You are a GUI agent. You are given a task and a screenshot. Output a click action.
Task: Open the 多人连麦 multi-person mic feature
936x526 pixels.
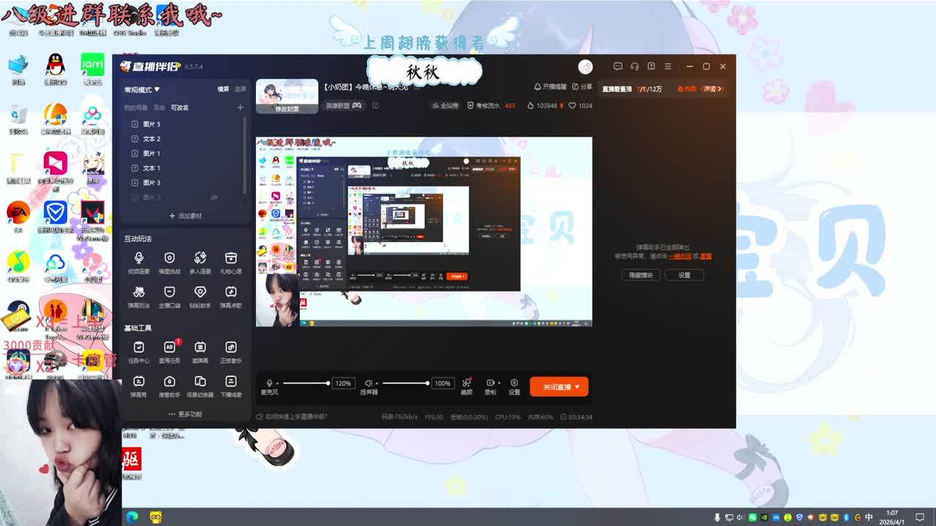(200, 262)
